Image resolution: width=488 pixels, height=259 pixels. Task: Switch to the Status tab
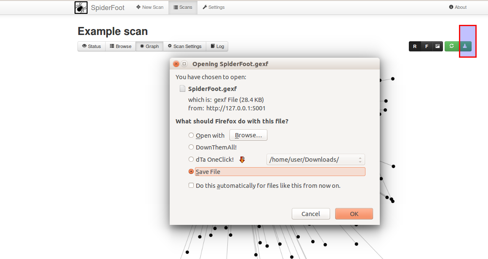click(x=91, y=46)
